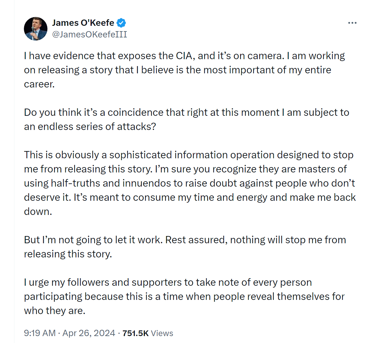The width and height of the screenshot is (367, 343).
Task: Click the phrase "Rest assured" in the tweet
Action: 195,240
